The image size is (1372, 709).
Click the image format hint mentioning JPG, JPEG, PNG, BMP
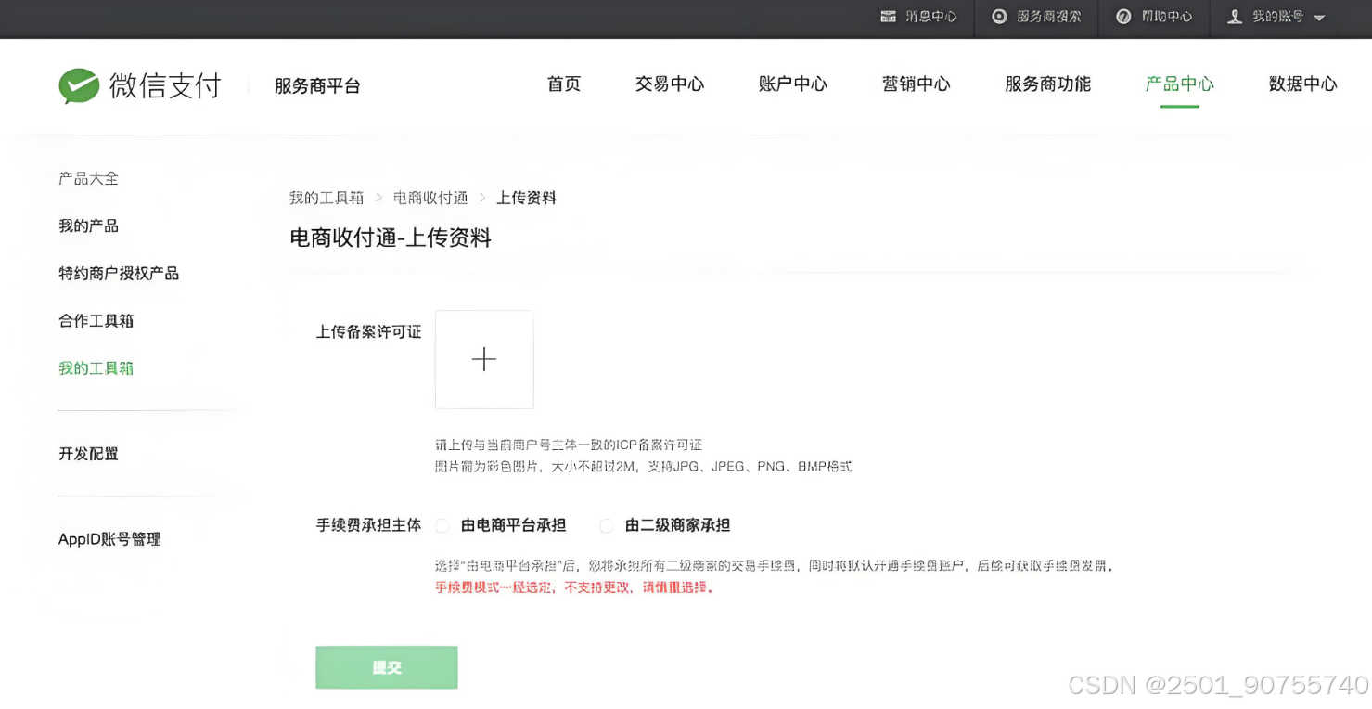644,467
